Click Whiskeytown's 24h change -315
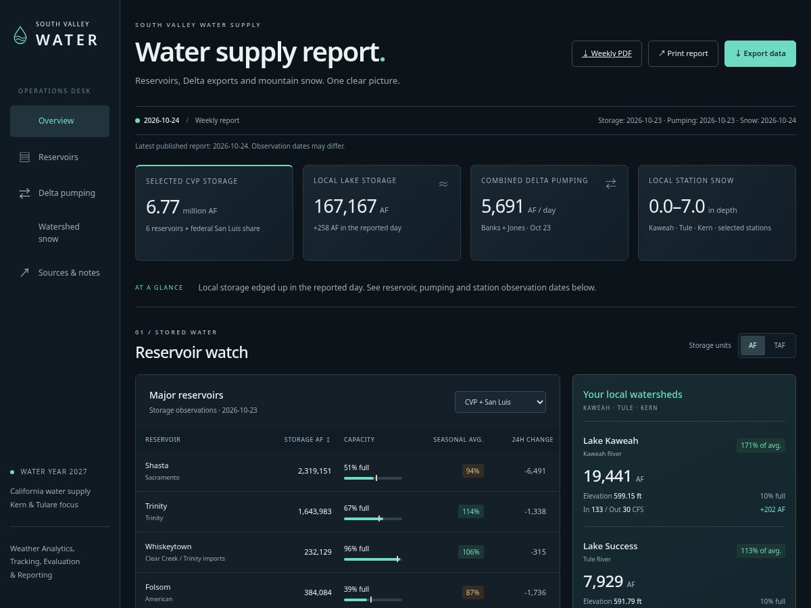Screen dimensions: 811x608 539,552
